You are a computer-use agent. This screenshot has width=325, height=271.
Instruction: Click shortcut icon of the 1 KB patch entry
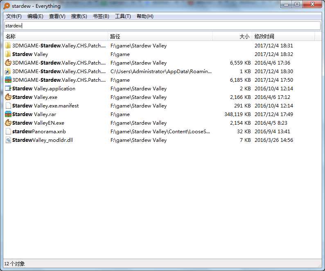click(8, 72)
